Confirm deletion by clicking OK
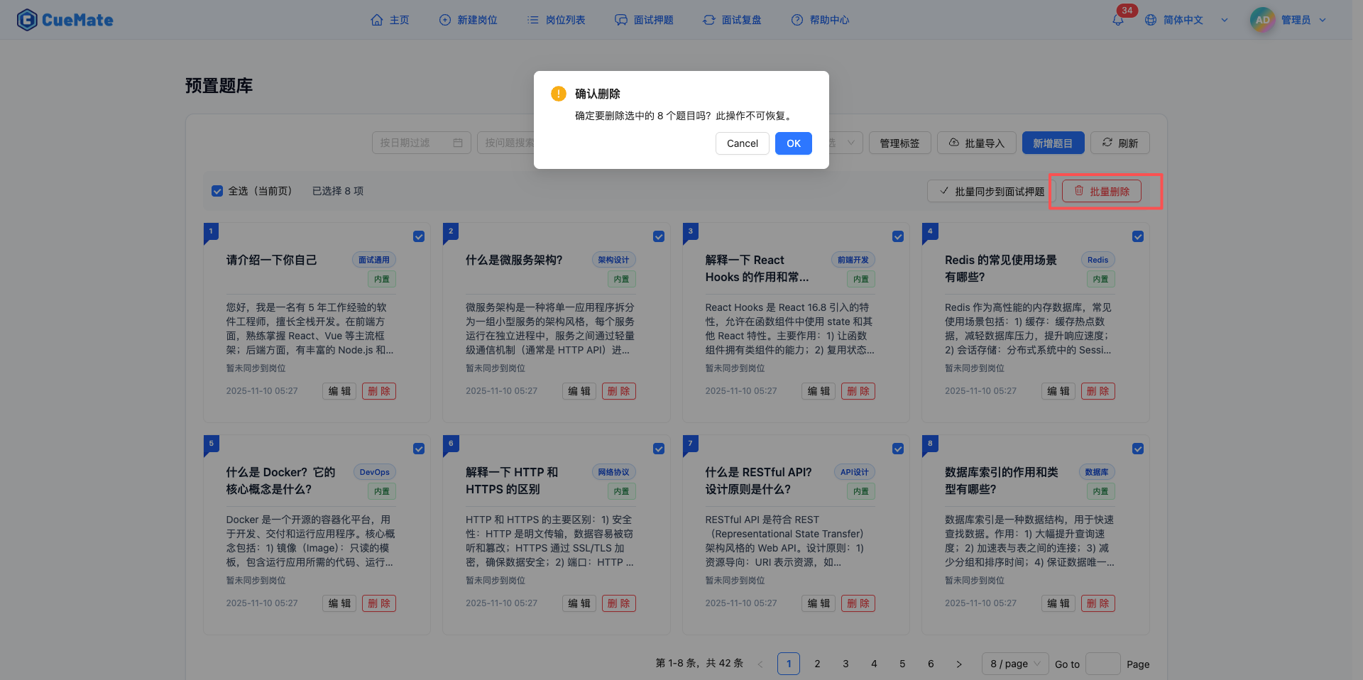This screenshot has height=680, width=1363. click(793, 143)
